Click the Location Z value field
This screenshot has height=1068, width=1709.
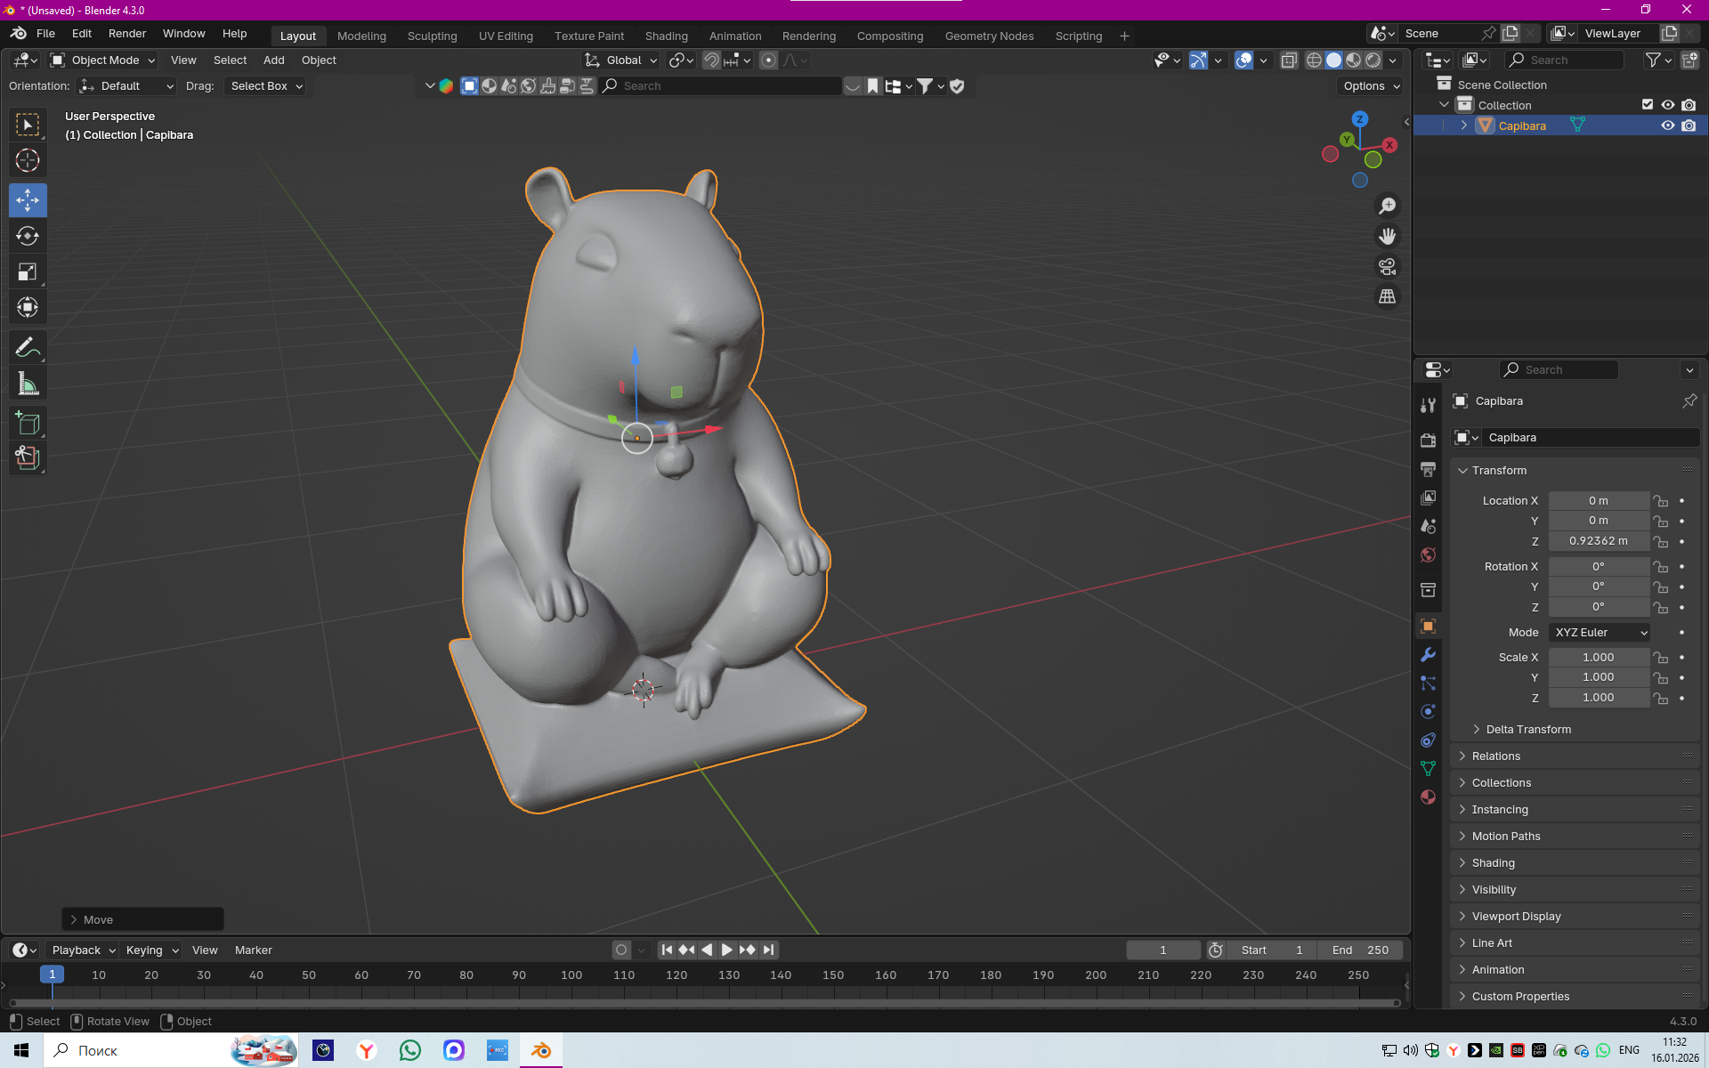tap(1598, 541)
